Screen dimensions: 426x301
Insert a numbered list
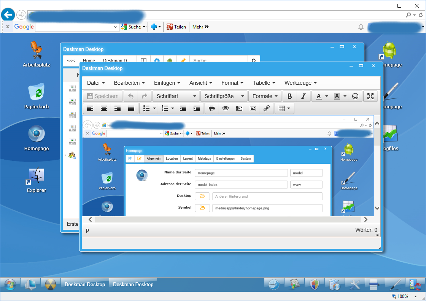coord(165,109)
